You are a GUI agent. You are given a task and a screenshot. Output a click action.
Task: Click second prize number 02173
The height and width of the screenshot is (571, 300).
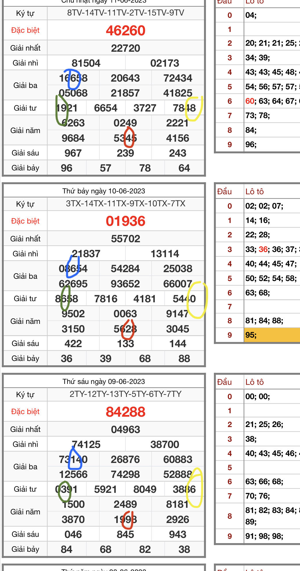165,63
